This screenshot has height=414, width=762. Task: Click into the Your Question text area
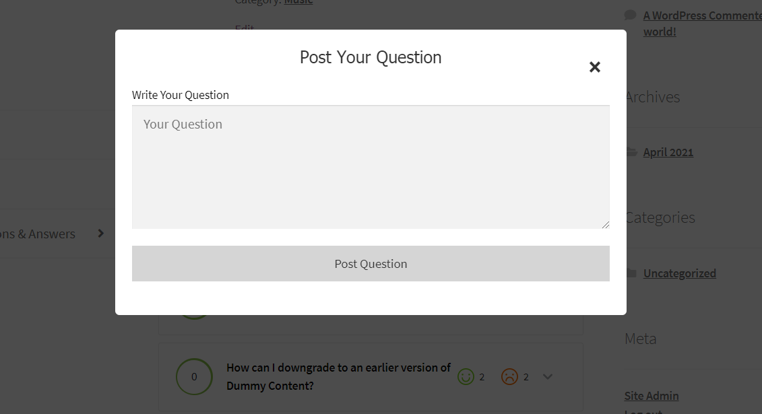pyautogui.click(x=371, y=167)
